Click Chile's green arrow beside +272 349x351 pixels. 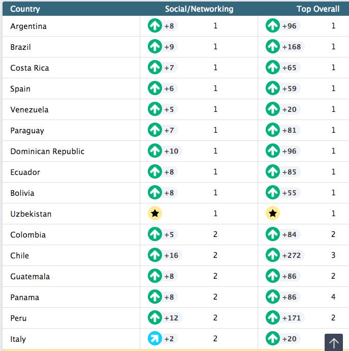(273, 255)
